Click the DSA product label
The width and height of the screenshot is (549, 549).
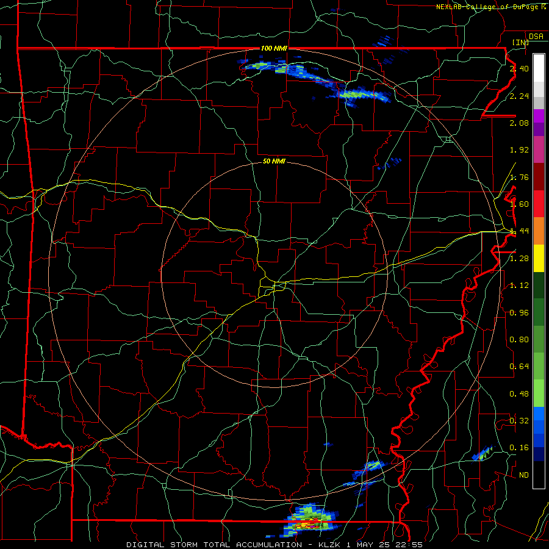pyautogui.click(x=536, y=37)
